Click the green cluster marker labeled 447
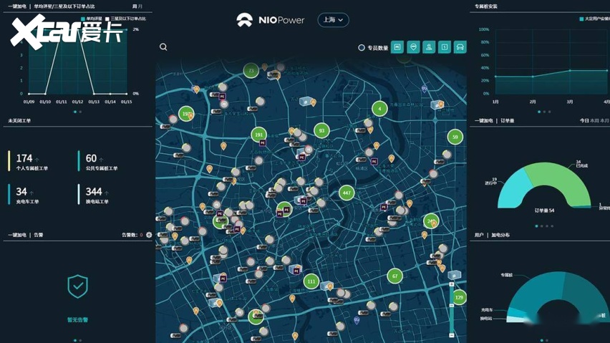Screen dimensions: 610x343 347,193
